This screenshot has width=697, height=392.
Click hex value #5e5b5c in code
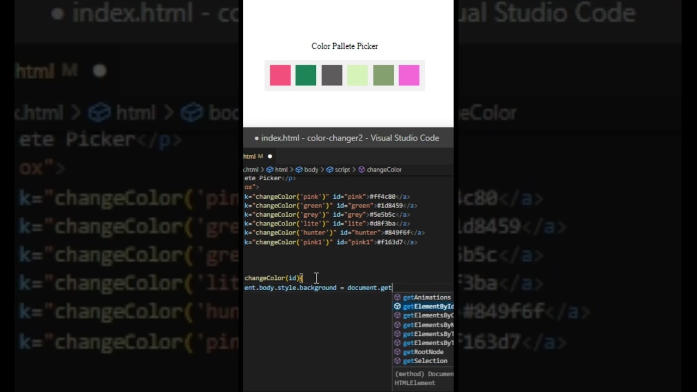point(382,215)
